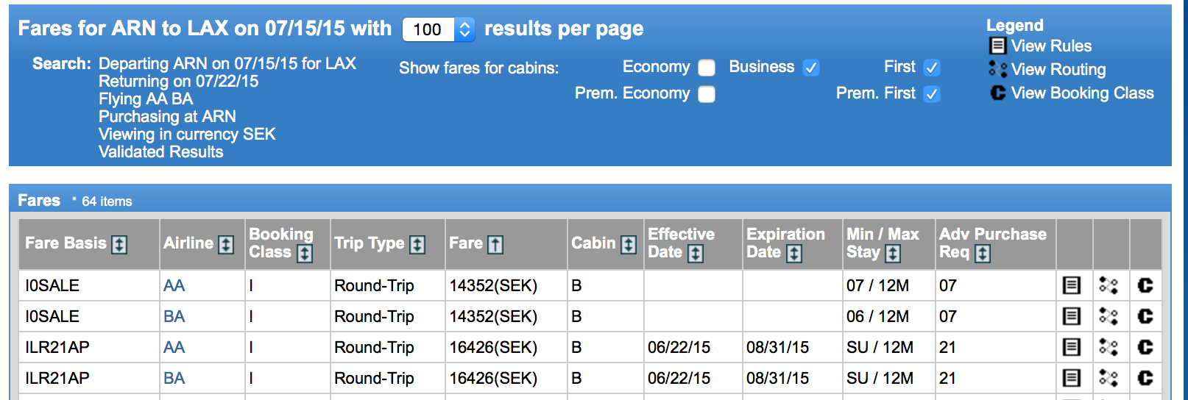
Task: Sort by Airline column arrows
Action: [226, 244]
